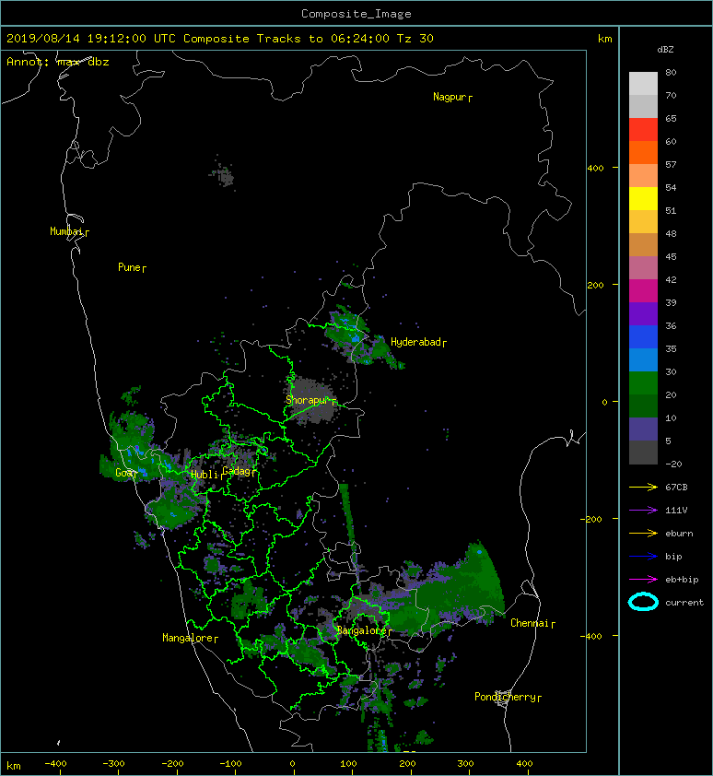Click the 2019/08/14 19:12:00 UTC timestamp
The width and height of the screenshot is (713, 776).
pos(91,39)
